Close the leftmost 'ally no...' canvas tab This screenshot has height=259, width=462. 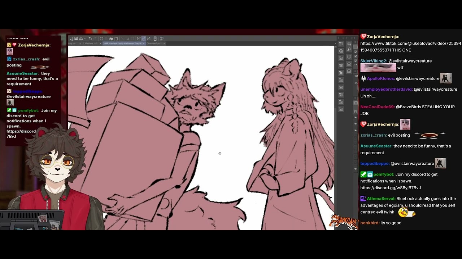pyautogui.click(x=80, y=44)
